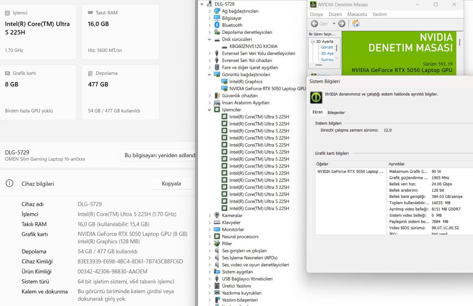
Task: Expand Ses girişleri ve çıkışları
Action: coord(210,251)
